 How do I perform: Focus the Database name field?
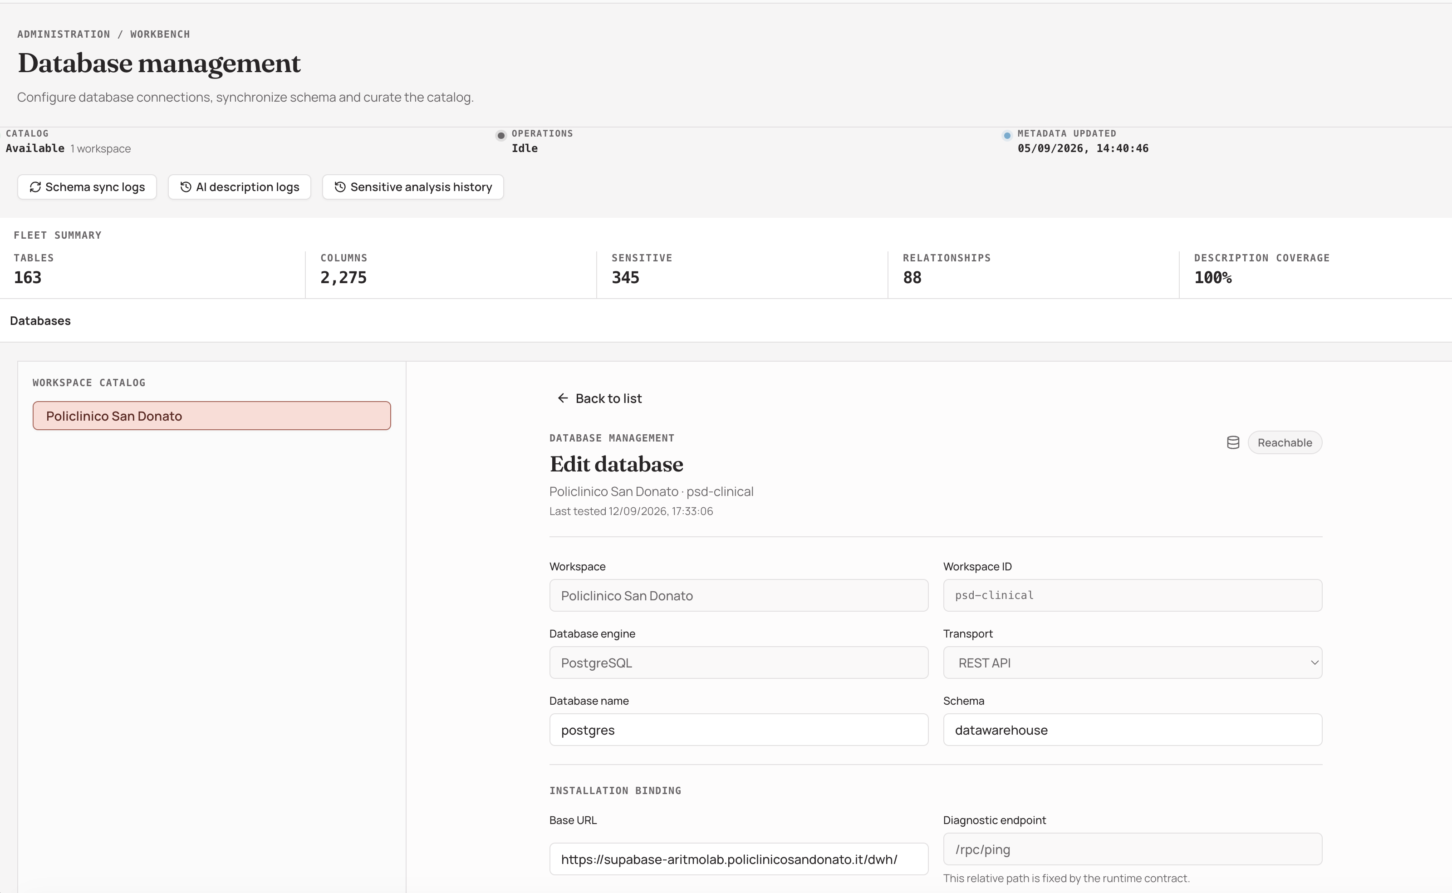739,730
